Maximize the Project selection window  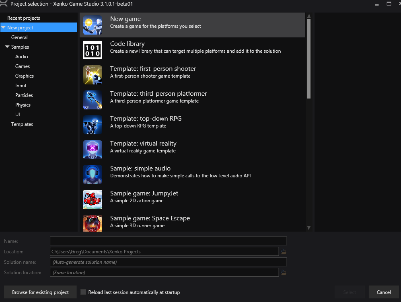(x=389, y=4)
